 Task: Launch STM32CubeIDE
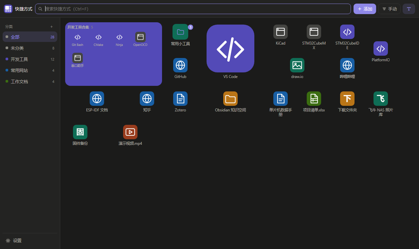(x=347, y=32)
